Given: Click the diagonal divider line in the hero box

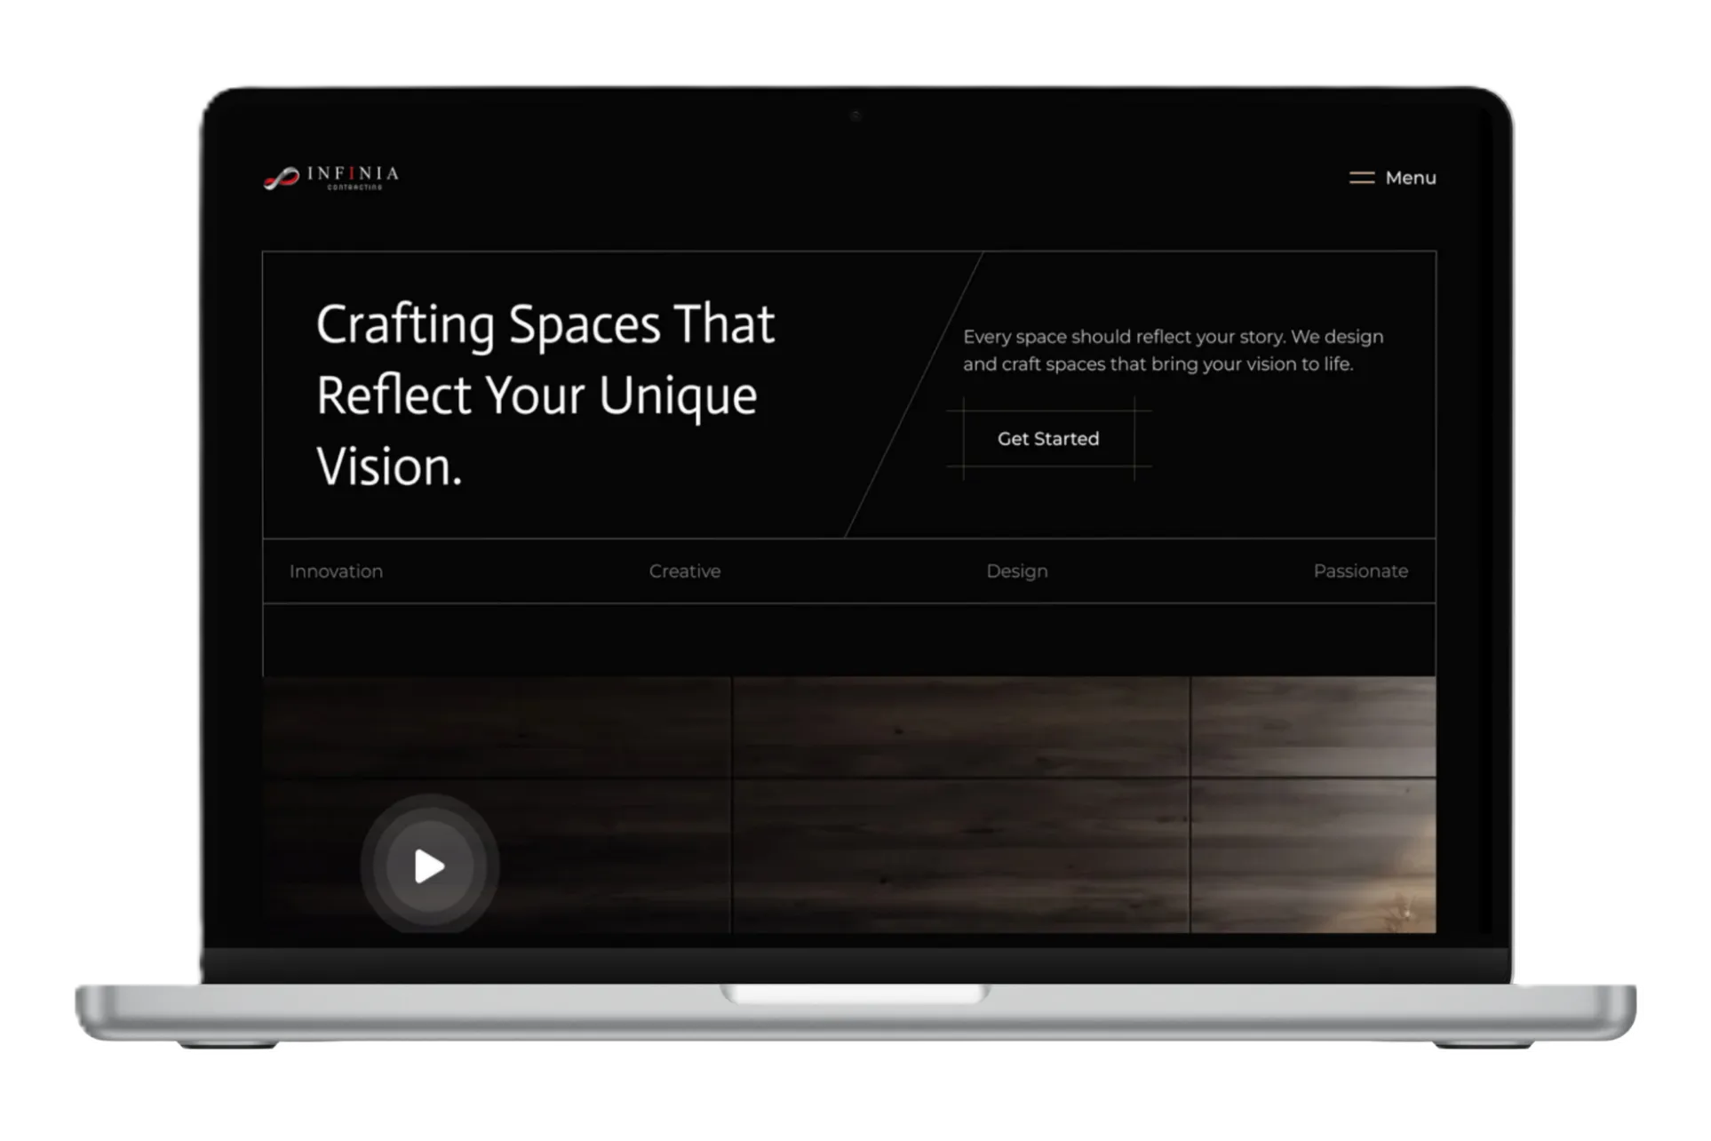Looking at the screenshot, I should (915, 395).
